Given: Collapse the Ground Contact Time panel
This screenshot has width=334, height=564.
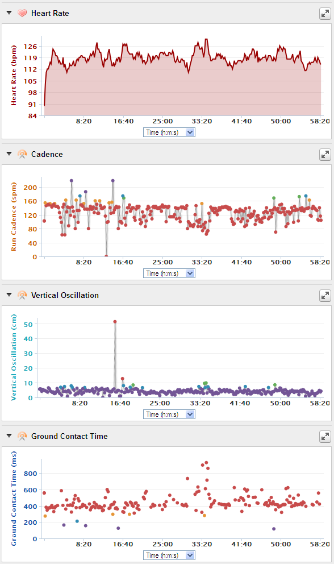Looking at the screenshot, I should click(9, 436).
